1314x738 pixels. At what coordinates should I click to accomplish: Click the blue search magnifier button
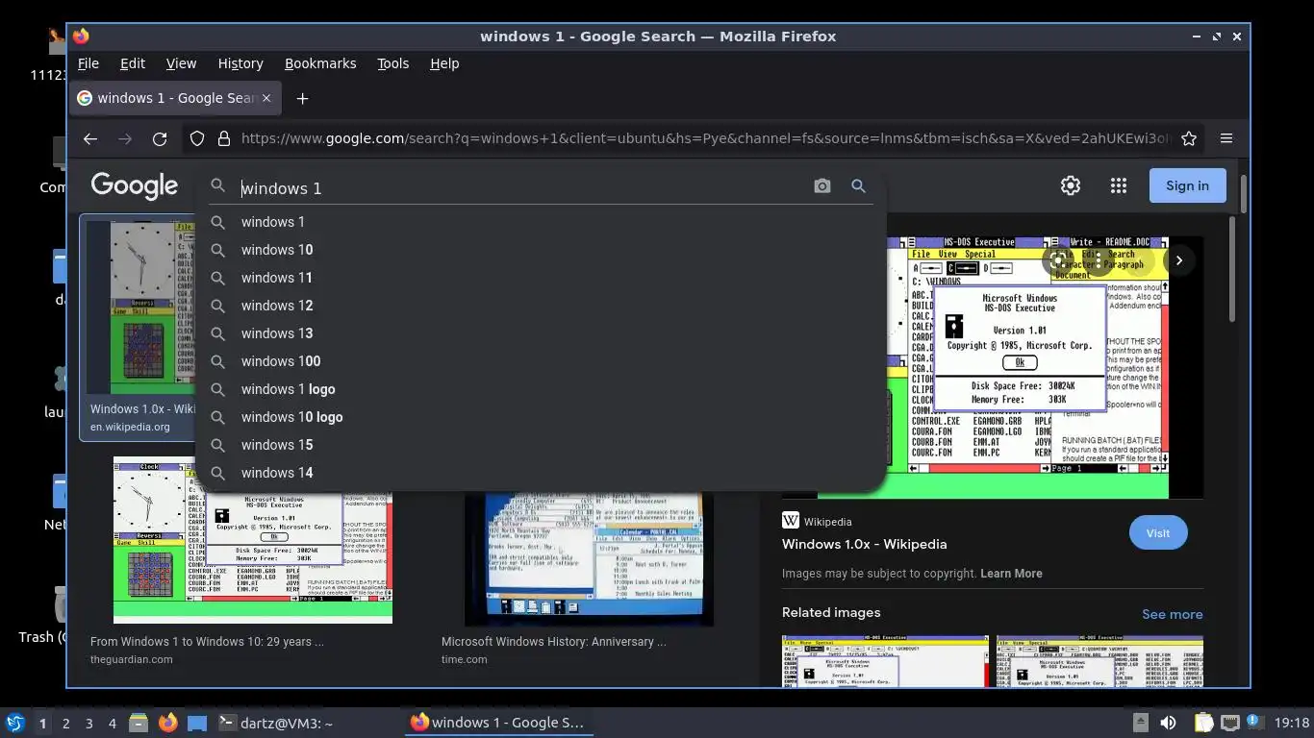(x=858, y=186)
